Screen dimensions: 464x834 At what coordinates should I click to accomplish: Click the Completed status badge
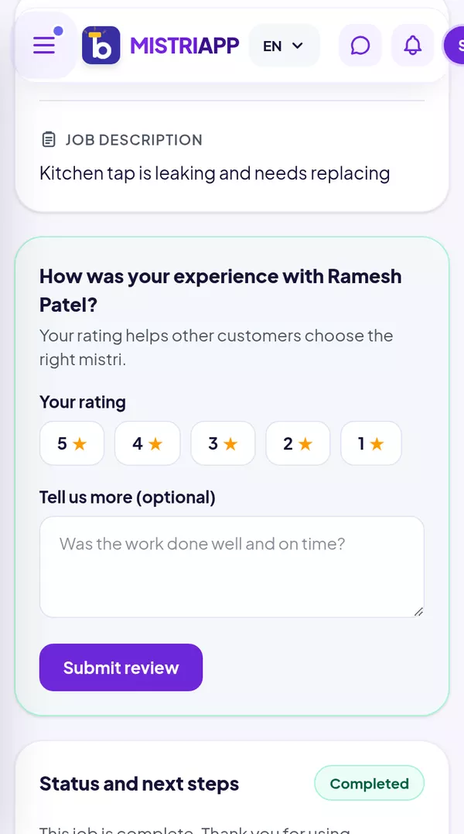370,783
